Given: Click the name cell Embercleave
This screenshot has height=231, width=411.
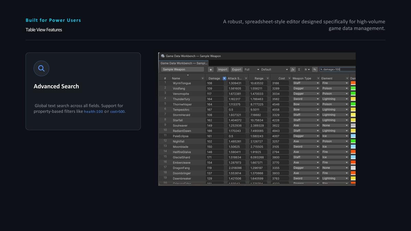Looking at the screenshot, I should (182, 163).
